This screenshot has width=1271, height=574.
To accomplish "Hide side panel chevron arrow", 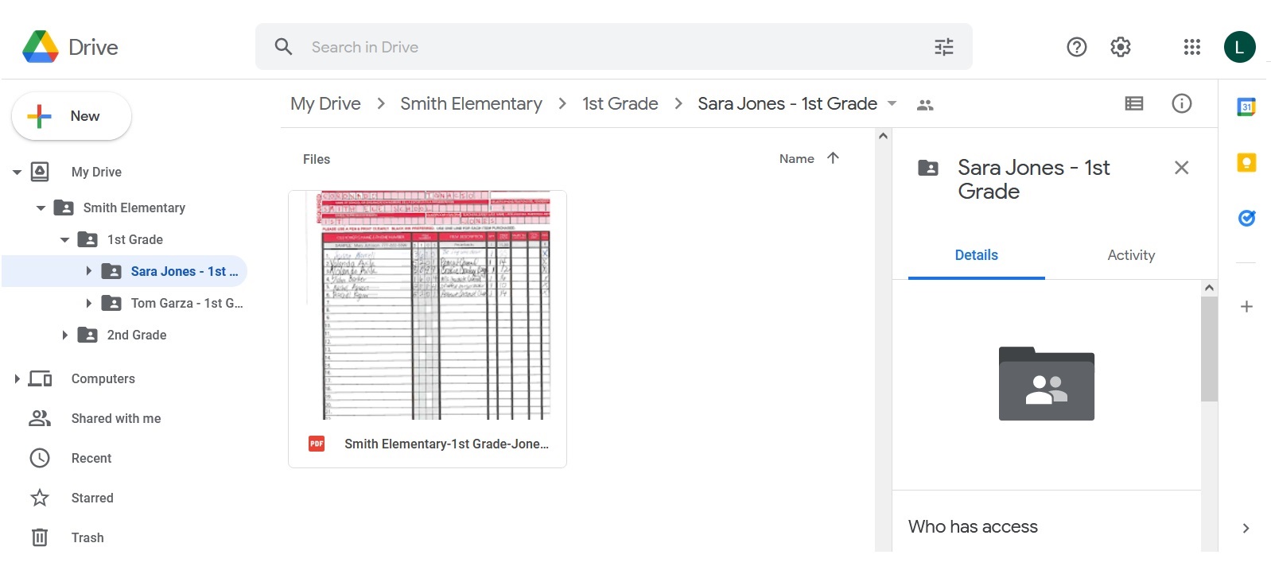I will (1246, 528).
